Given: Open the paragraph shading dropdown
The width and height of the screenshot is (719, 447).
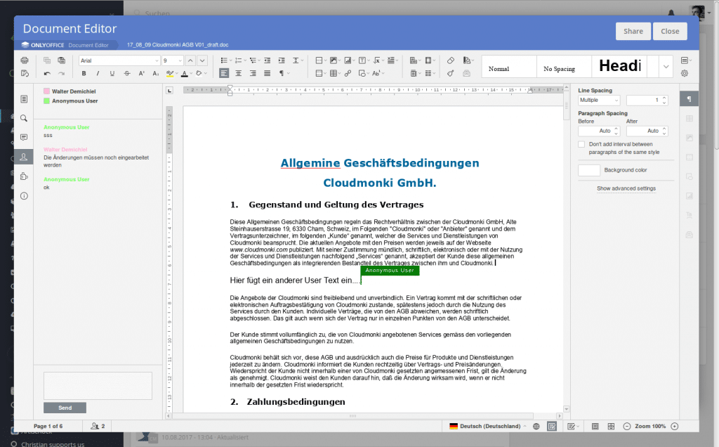Looking at the screenshot, I should click(x=205, y=73).
